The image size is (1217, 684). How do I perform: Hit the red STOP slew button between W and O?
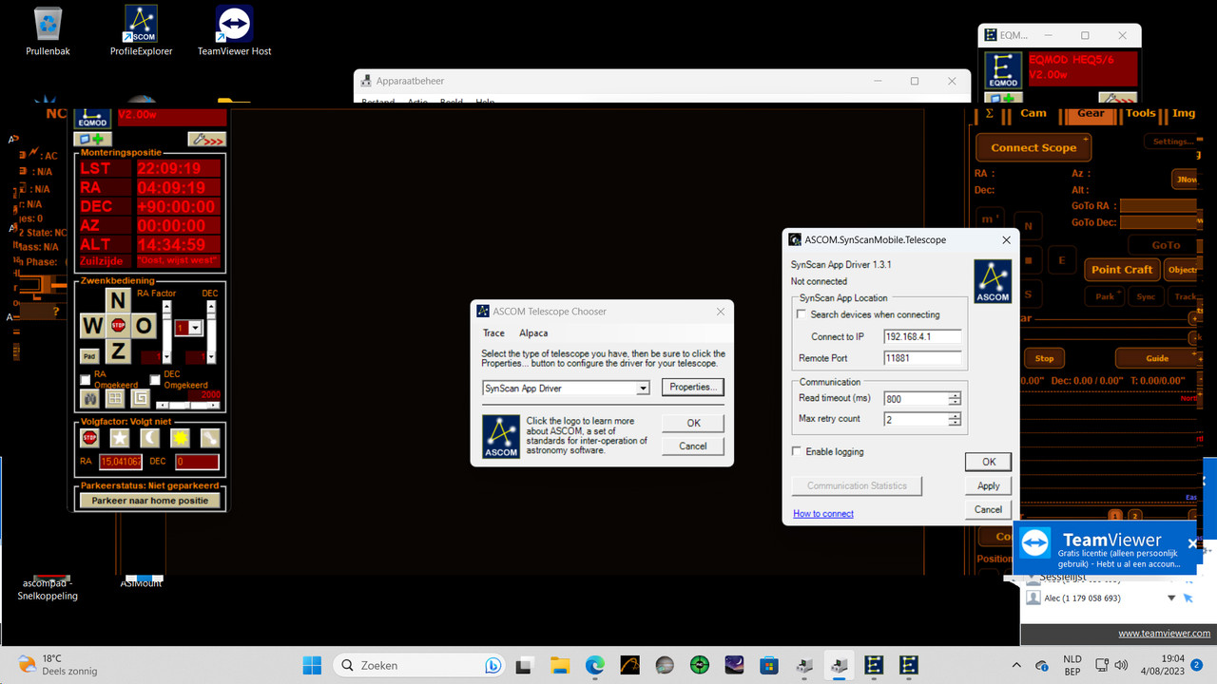tap(118, 326)
